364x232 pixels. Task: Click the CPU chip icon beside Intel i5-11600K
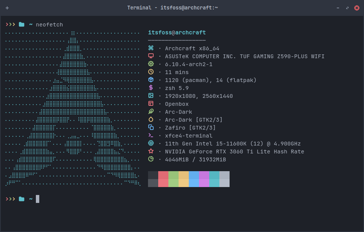(151, 143)
